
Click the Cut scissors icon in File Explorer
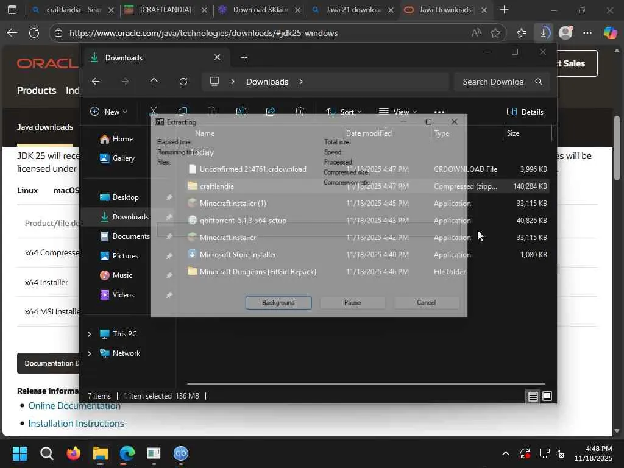[x=153, y=112]
